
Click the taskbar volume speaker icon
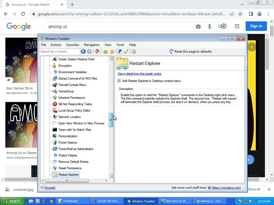[251, 201]
